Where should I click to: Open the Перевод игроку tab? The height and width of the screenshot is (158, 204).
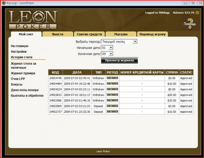coord(153,34)
